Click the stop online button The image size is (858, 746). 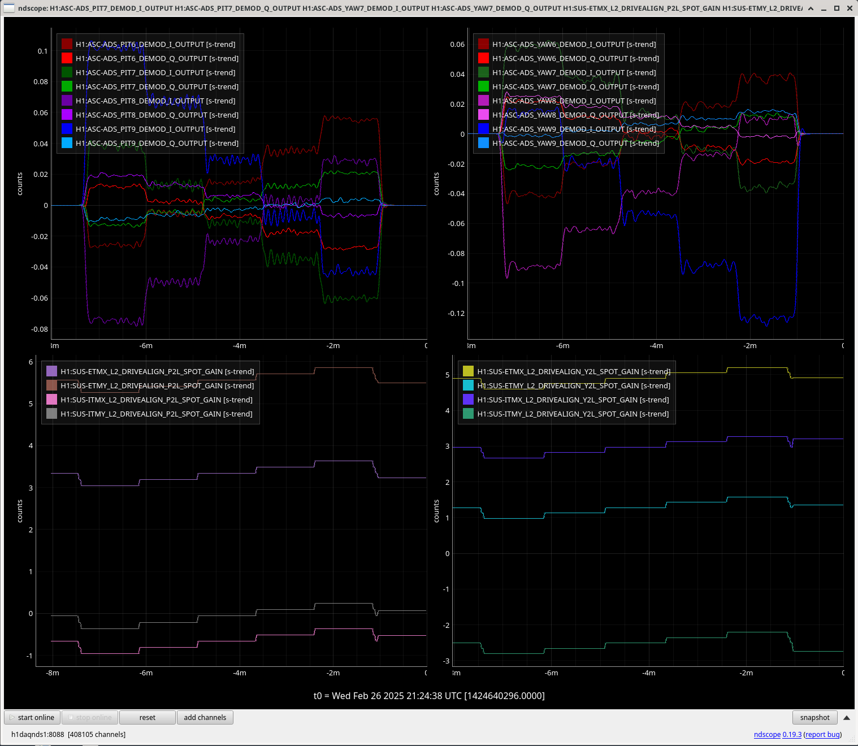pyautogui.click(x=90, y=717)
